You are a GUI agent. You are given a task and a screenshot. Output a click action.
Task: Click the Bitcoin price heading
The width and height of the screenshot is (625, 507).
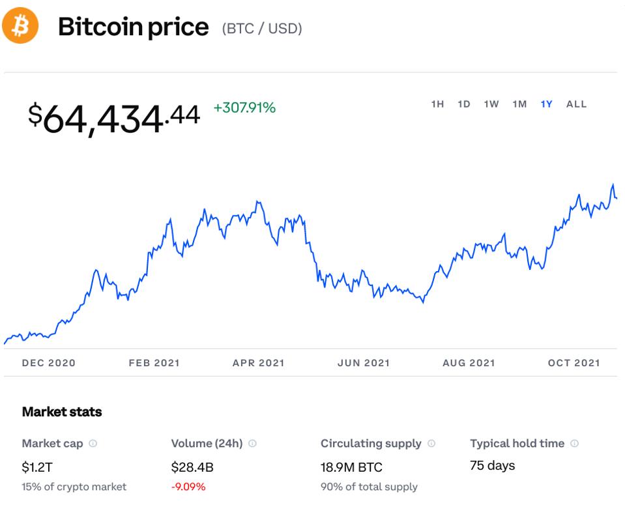click(133, 27)
